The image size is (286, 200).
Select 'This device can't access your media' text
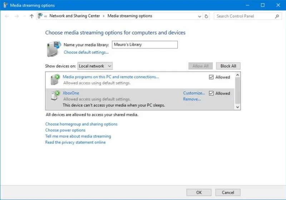[x=114, y=105]
